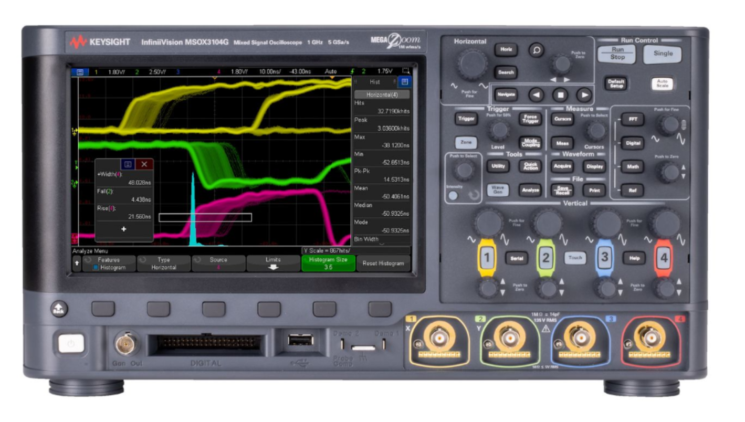The height and width of the screenshot is (422, 745).
Task: Add a measurement with the plus icon
Action: coord(124,229)
